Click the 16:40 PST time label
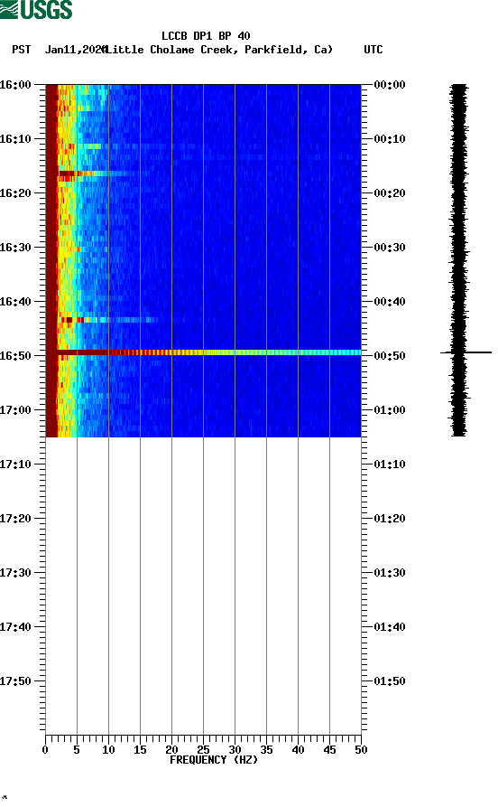The image size is (498, 807). 15,302
